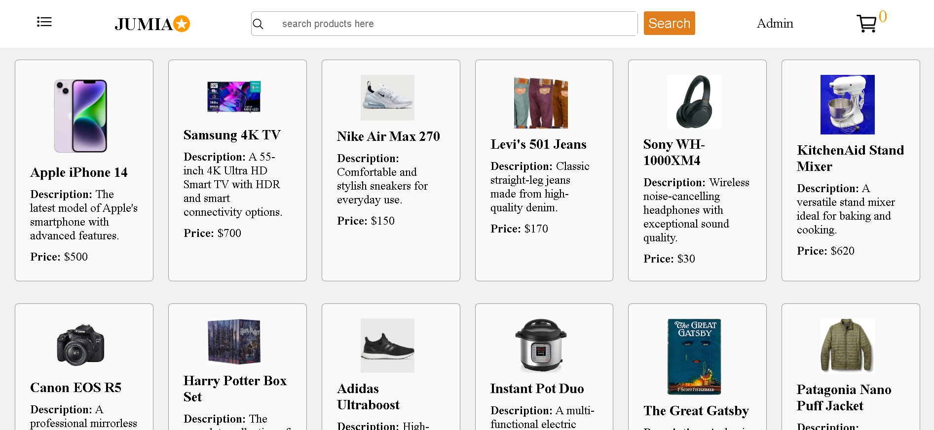The height and width of the screenshot is (430, 934).
Task: Click the orange Search button
Action: click(669, 23)
